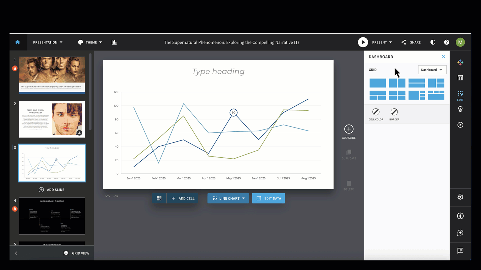Click the undo arrow
The height and width of the screenshot is (270, 481).
point(108,196)
